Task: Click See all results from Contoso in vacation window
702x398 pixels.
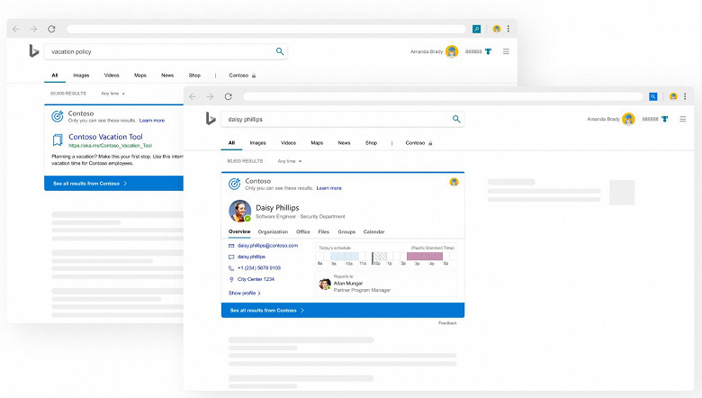Action: click(x=113, y=184)
